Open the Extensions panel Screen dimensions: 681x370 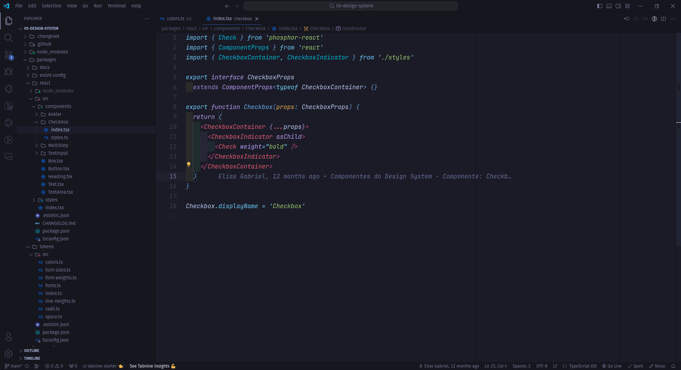click(x=9, y=89)
